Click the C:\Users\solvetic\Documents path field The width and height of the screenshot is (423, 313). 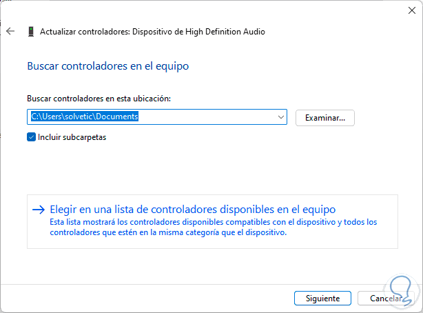[152, 117]
